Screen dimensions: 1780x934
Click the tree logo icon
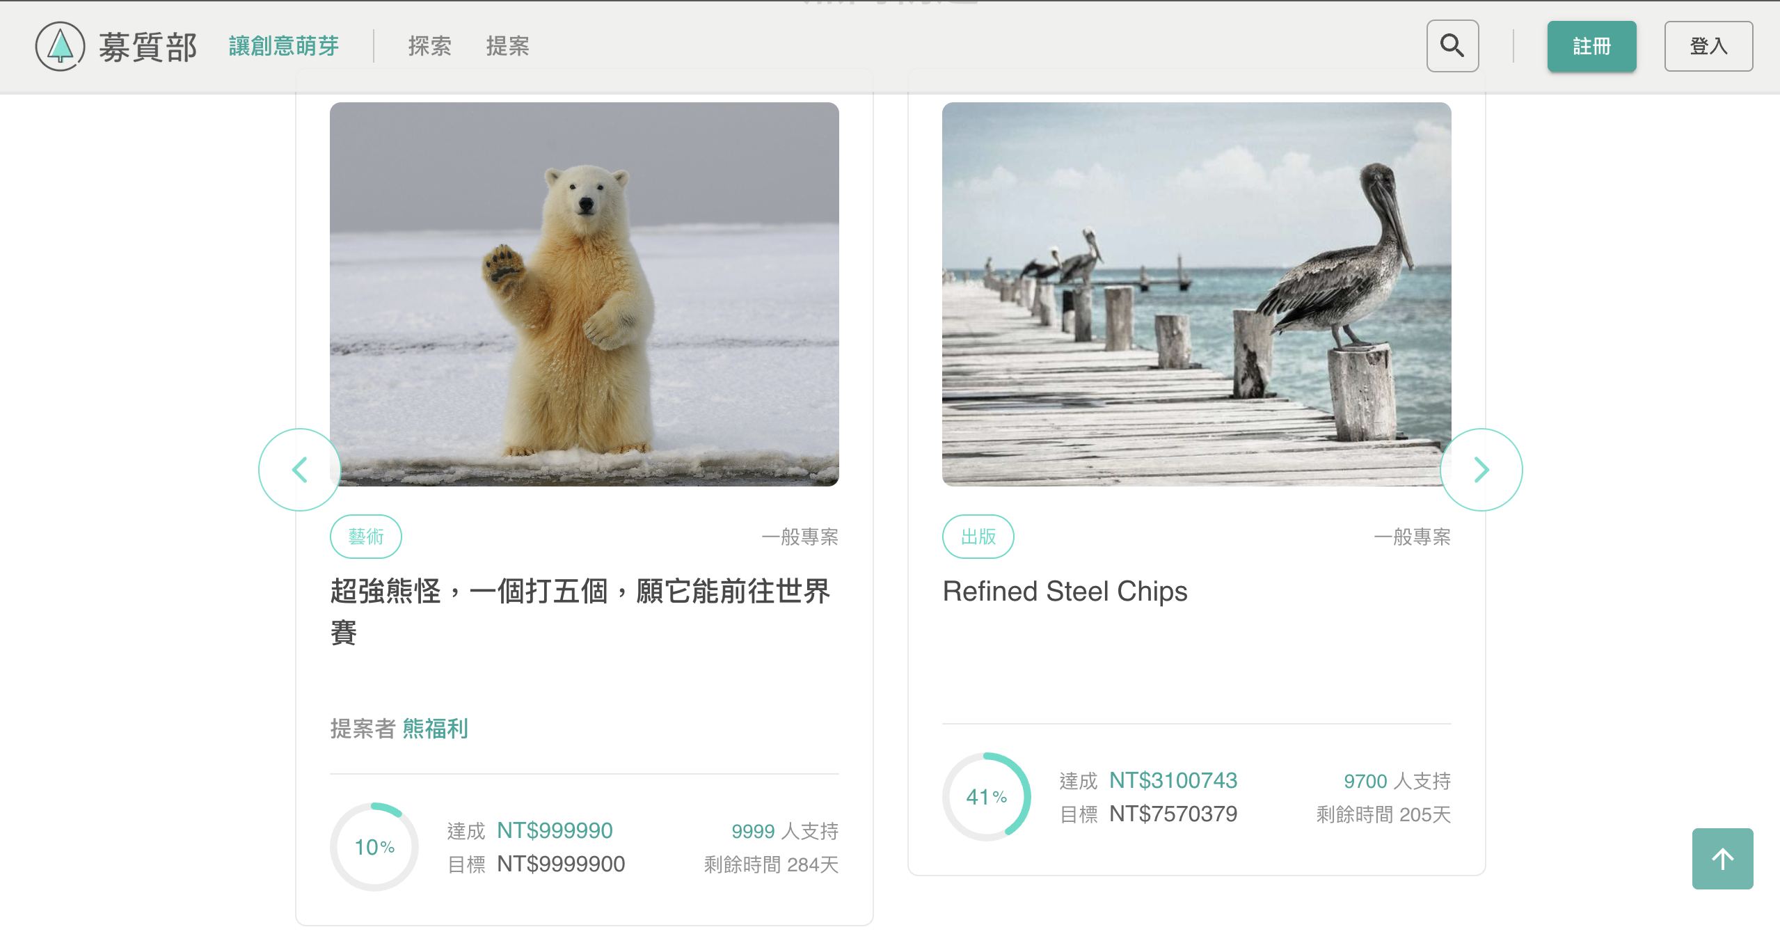pyautogui.click(x=61, y=47)
